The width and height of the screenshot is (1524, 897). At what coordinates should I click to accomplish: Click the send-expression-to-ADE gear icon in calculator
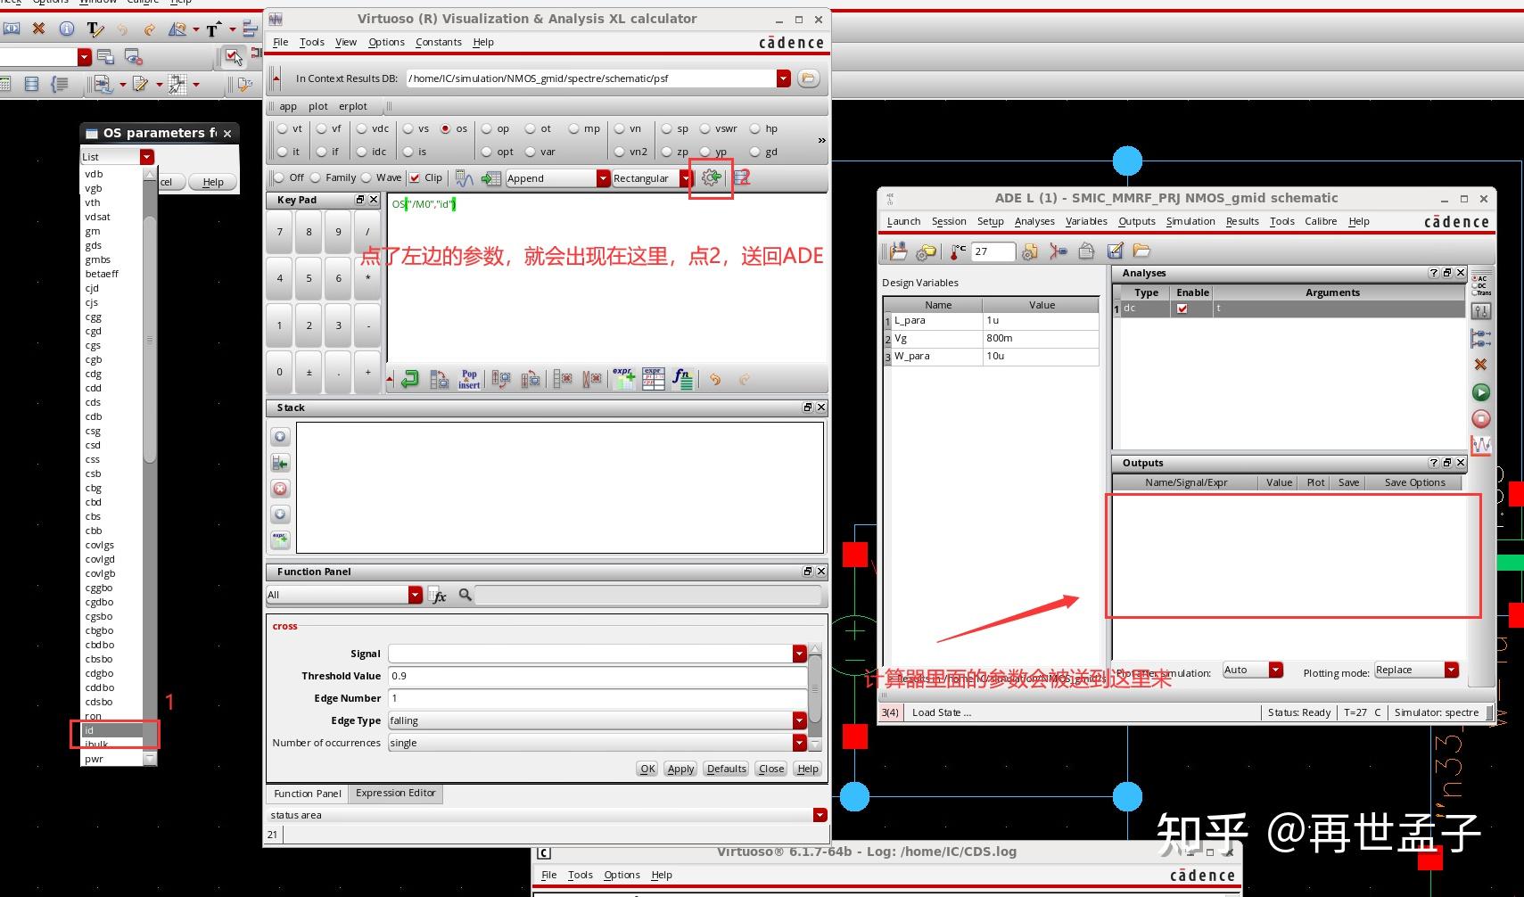pos(711,178)
